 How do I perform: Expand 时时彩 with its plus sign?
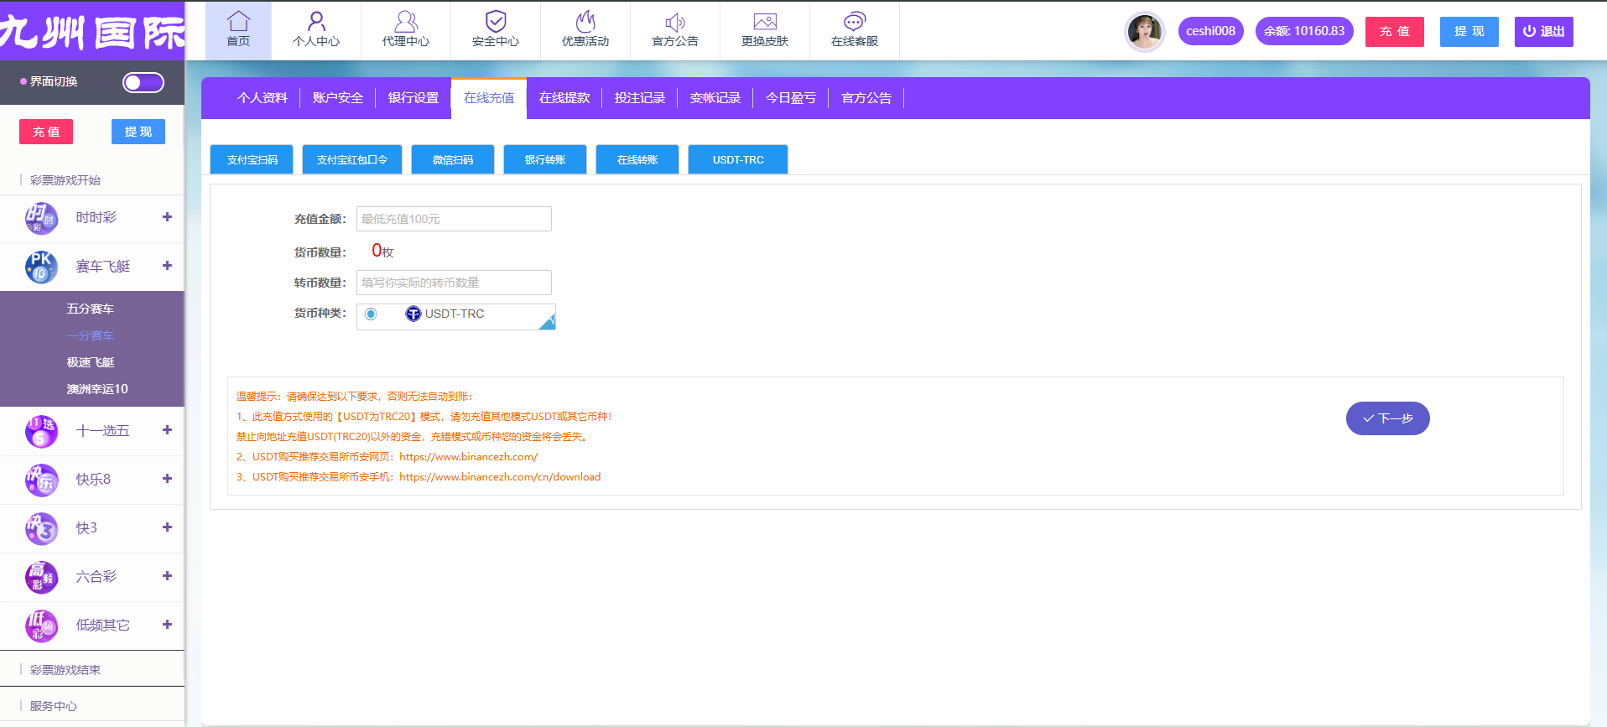click(167, 217)
